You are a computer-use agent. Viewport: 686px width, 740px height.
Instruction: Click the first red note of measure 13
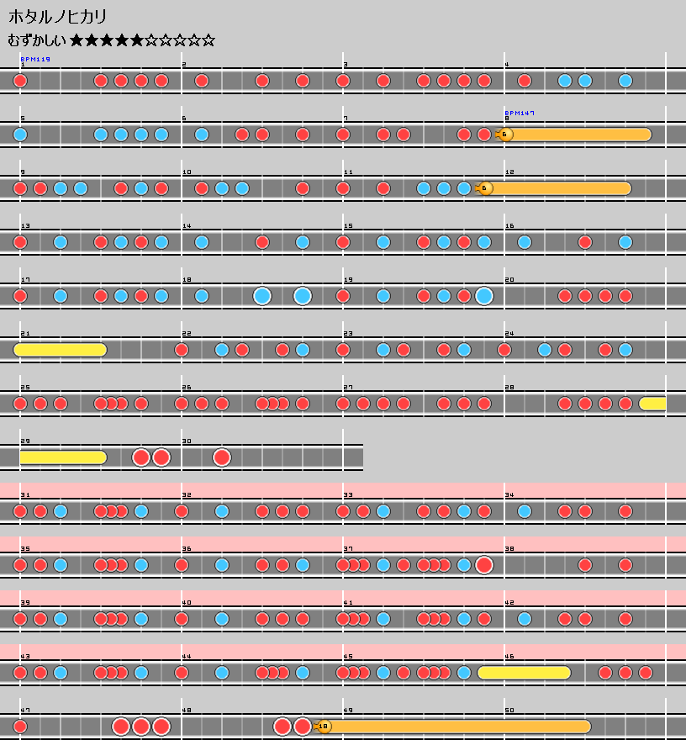20,242
